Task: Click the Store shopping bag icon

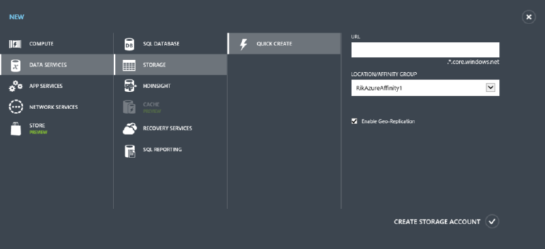Action: (16, 129)
